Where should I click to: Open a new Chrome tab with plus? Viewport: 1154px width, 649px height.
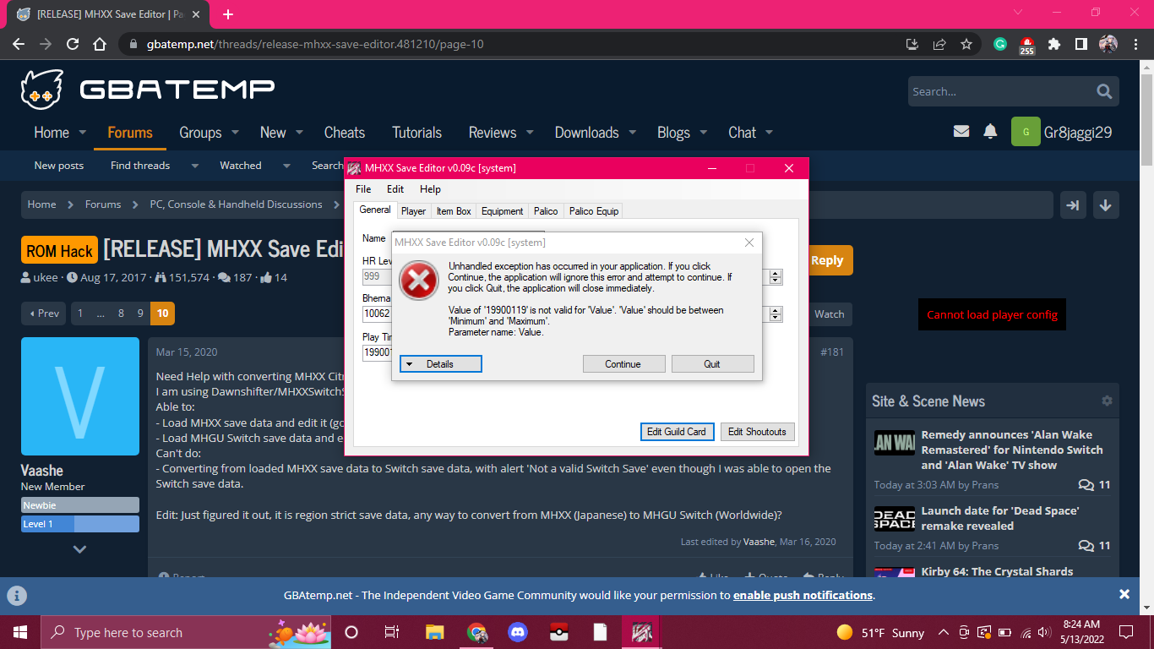tap(228, 14)
